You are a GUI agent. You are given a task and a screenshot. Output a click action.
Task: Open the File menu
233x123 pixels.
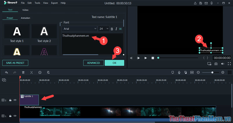click(x=23, y=3)
